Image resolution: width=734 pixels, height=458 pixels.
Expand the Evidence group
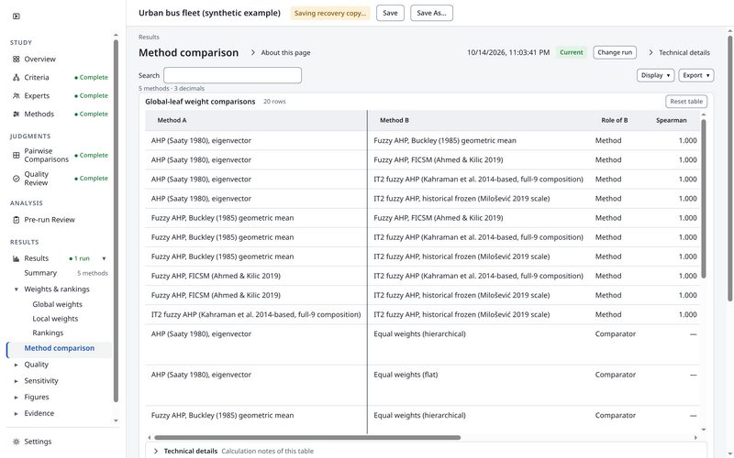(17, 414)
